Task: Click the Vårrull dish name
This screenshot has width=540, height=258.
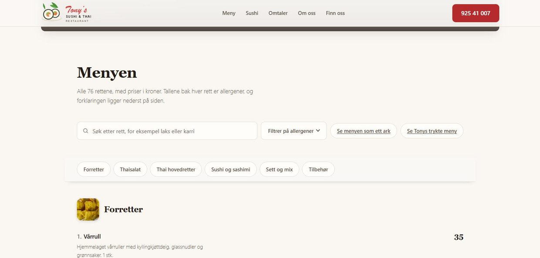Action: (92, 236)
